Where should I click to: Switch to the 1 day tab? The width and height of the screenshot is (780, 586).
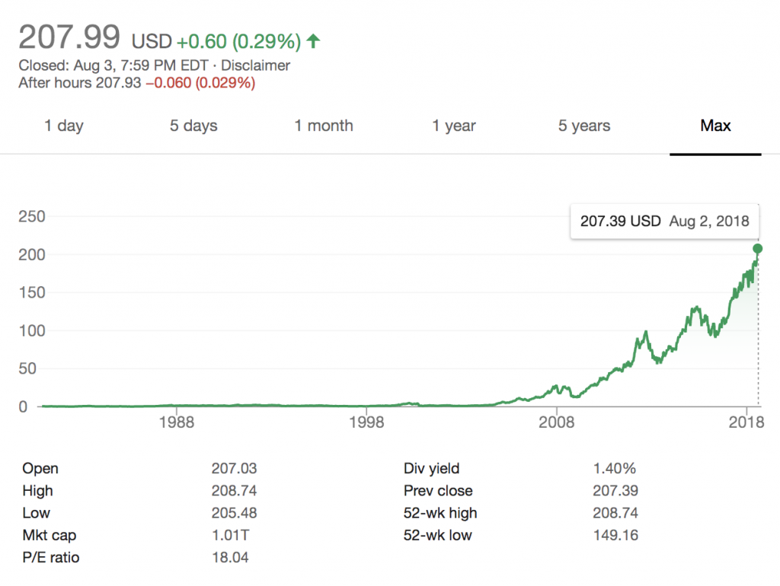(64, 126)
